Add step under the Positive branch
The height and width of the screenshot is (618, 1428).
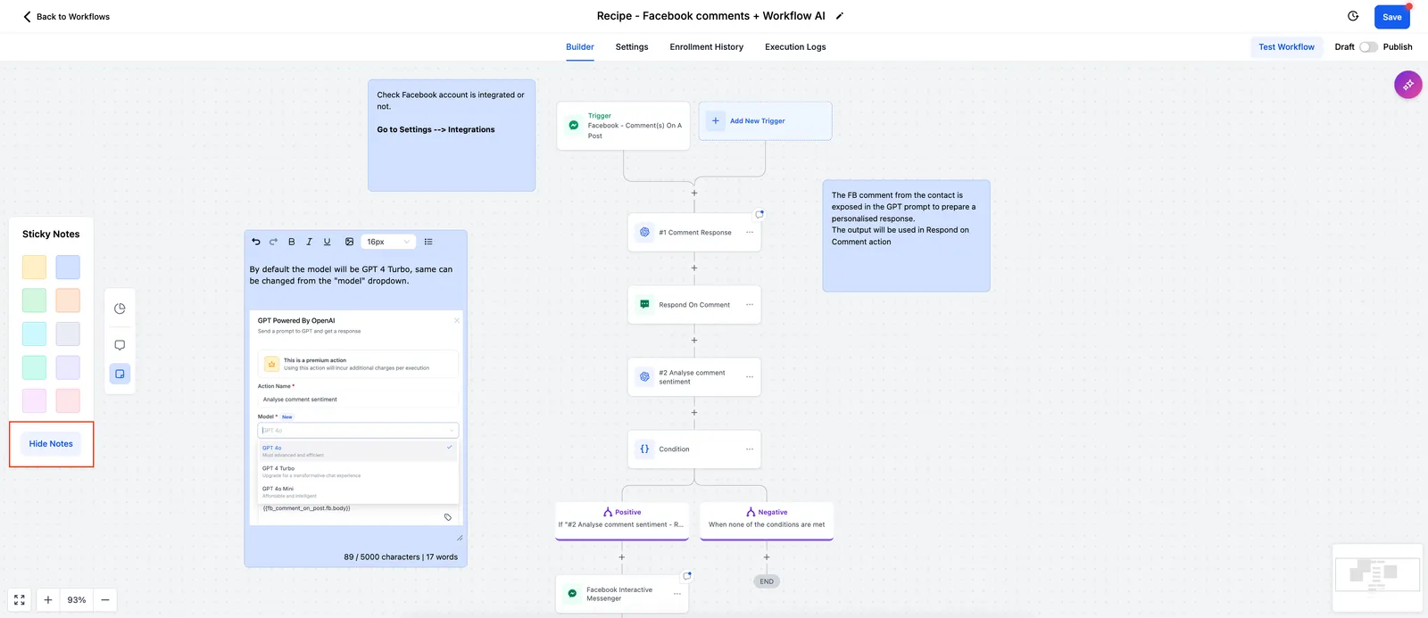click(622, 557)
